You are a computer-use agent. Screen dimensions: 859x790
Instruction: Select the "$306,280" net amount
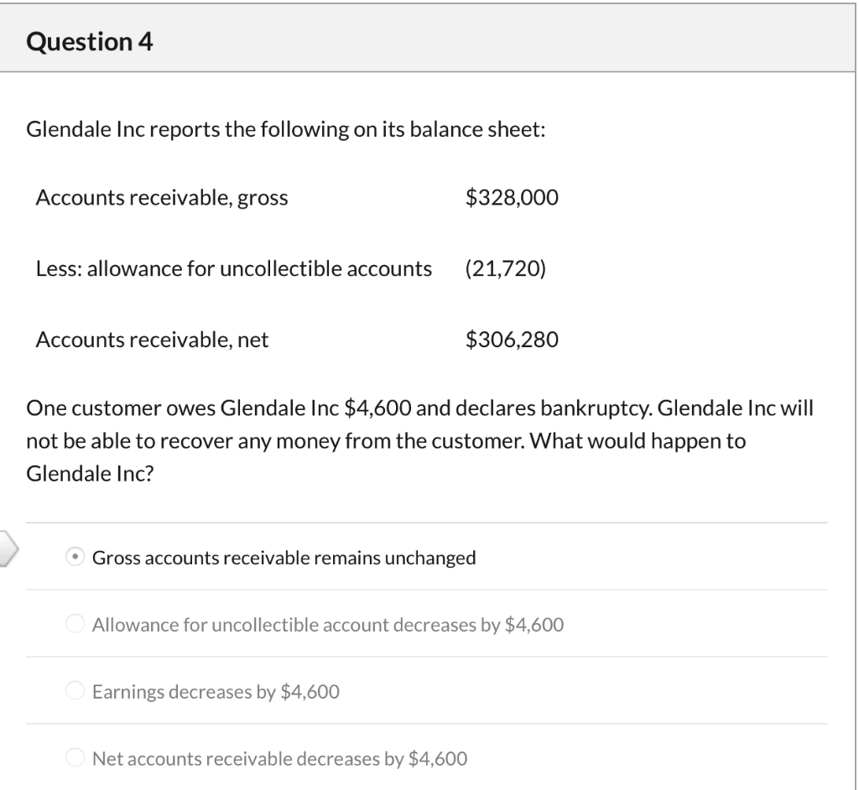[x=513, y=340]
